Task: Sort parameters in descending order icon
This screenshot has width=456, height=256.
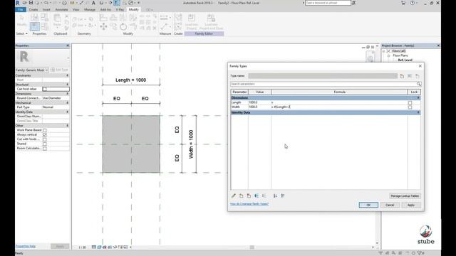Action: tap(283, 196)
